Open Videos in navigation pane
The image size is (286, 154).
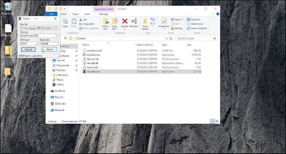[x=60, y=85]
